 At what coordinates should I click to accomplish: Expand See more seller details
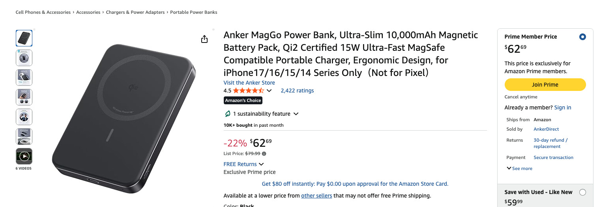519,168
